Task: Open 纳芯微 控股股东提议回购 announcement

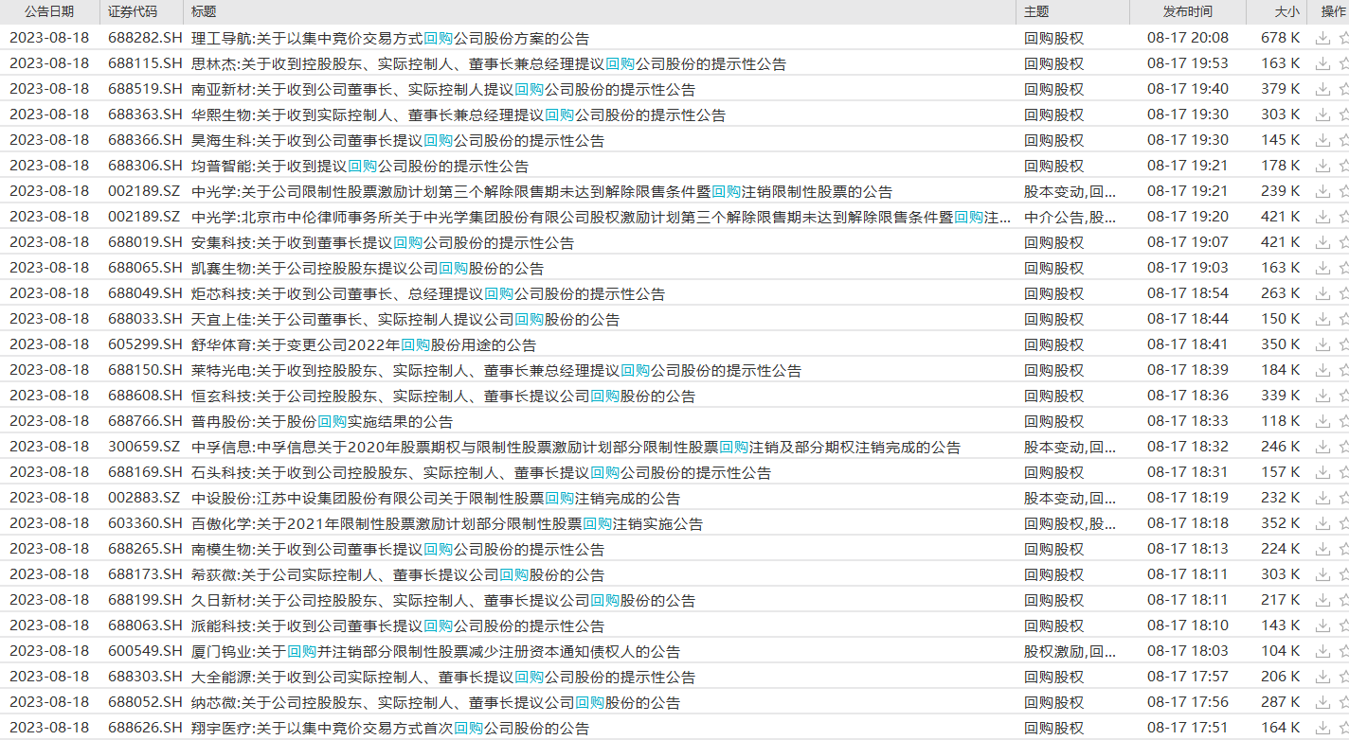Action: [x=436, y=702]
